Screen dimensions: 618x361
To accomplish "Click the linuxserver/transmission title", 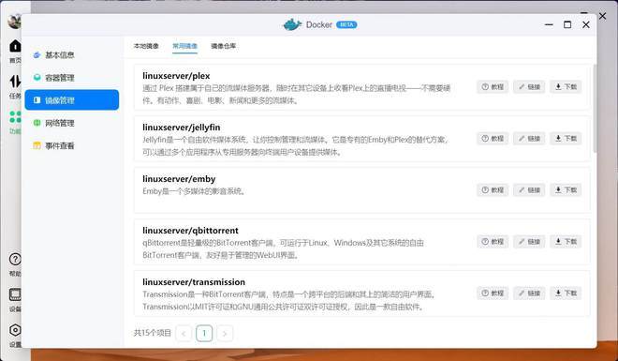I will (194, 282).
